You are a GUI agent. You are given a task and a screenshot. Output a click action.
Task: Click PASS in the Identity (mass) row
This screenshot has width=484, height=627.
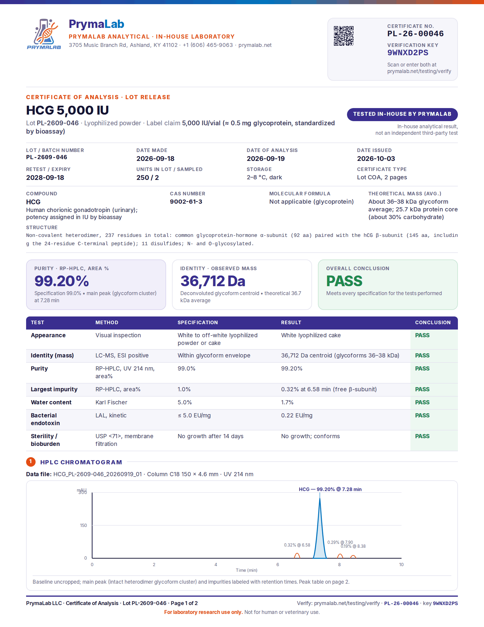click(422, 355)
